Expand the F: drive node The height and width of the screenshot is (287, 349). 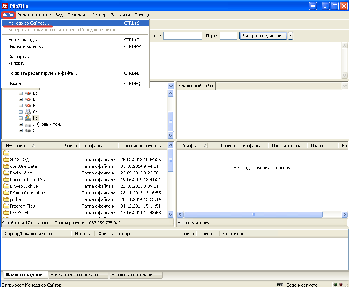pos(21,106)
